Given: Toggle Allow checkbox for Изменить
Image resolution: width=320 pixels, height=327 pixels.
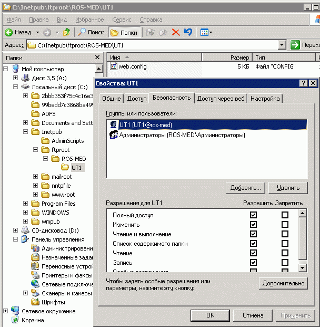Looking at the screenshot, I should 253,224.
